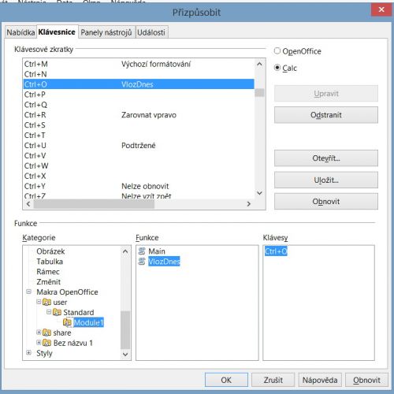Click shortcut list horizontal scrollbar thumb
Viewport: 394px width, 394px height.
coord(94,204)
